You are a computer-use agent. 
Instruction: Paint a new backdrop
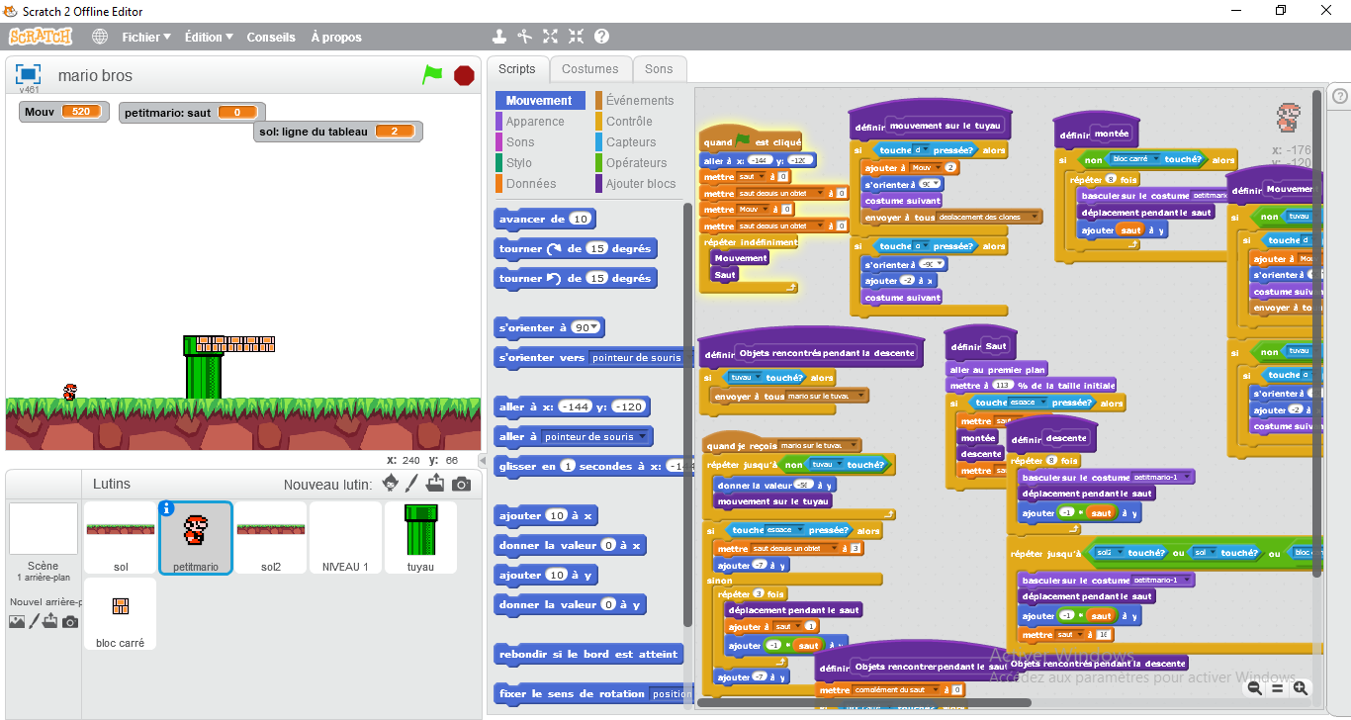(x=36, y=621)
